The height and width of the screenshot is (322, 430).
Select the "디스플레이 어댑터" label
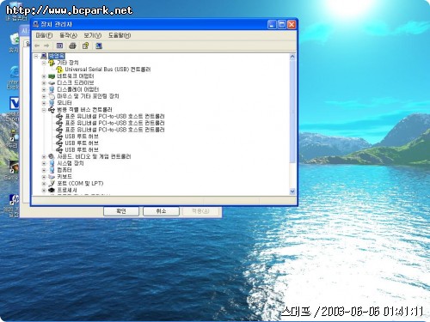[x=78, y=89]
